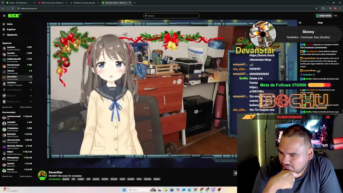Open recommended channel Daarick
This screenshot has height=193, width=343.
click(x=17, y=165)
